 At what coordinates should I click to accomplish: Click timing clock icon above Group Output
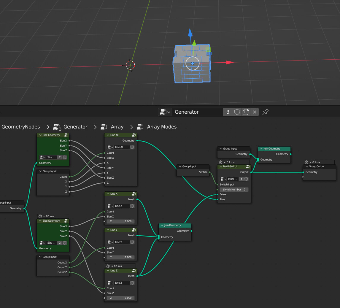click(x=306, y=162)
